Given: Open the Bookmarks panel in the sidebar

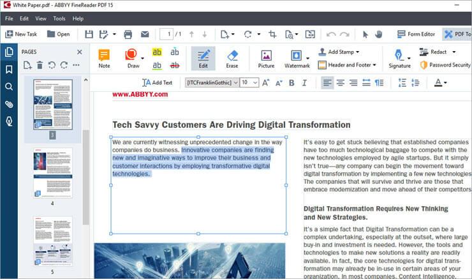Looking at the screenshot, I should point(9,70).
